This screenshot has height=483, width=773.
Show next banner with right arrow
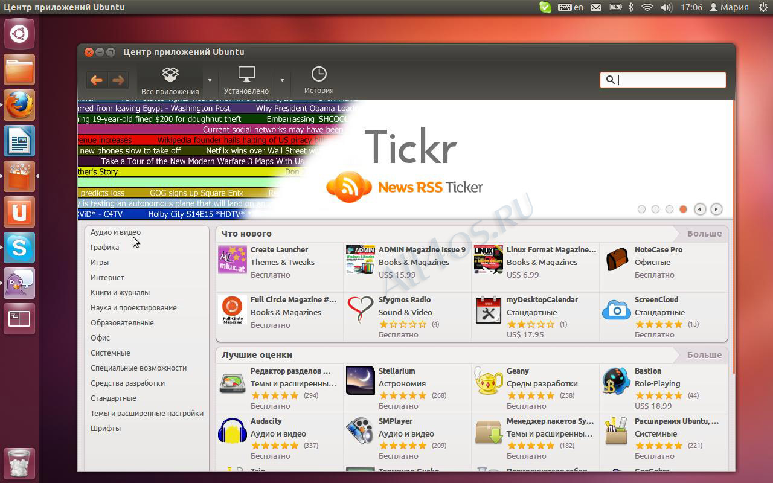pos(716,209)
